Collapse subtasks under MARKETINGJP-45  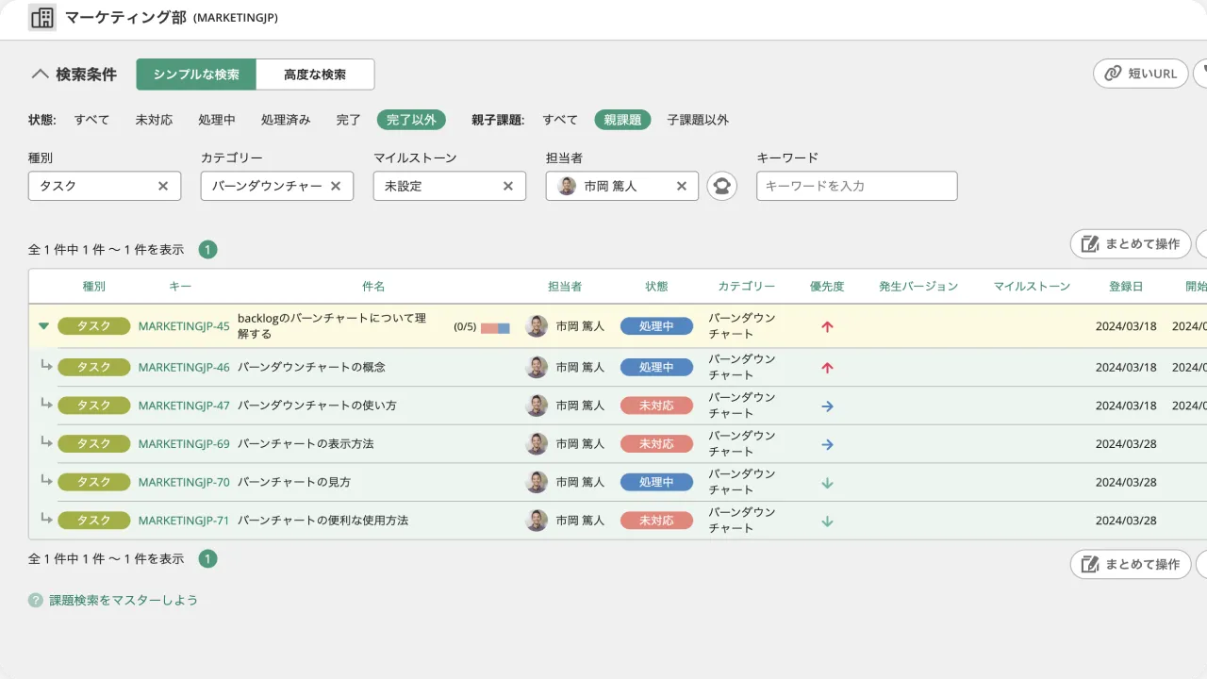tap(43, 325)
